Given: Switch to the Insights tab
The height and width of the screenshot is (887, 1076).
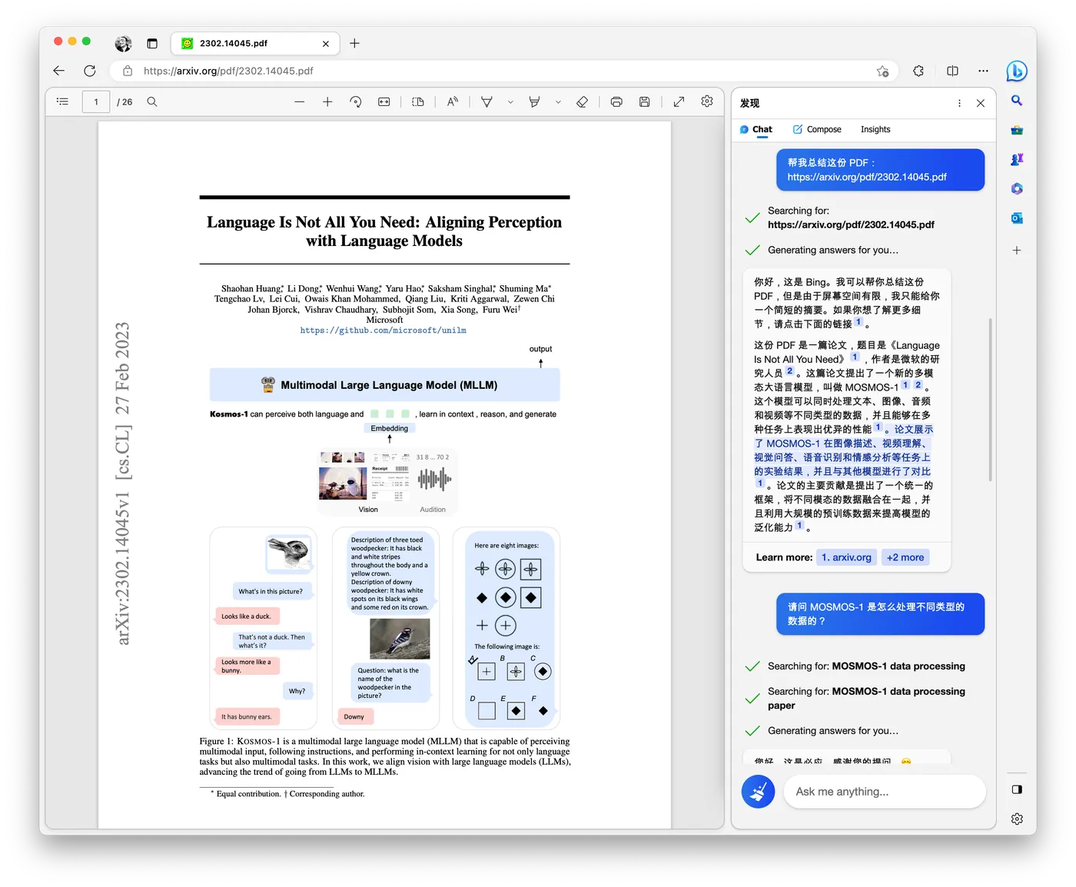Looking at the screenshot, I should 875,129.
